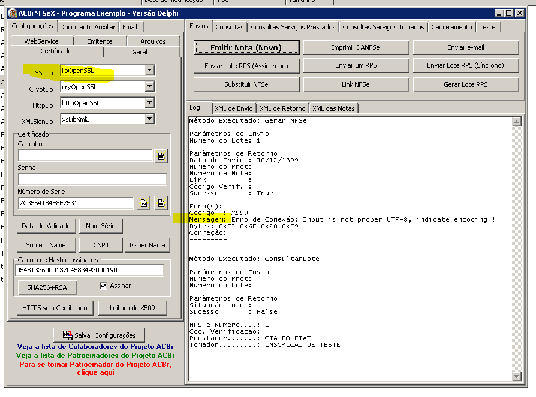Select the Envios tab
Viewport: 536px width, 397px height.
199,26
